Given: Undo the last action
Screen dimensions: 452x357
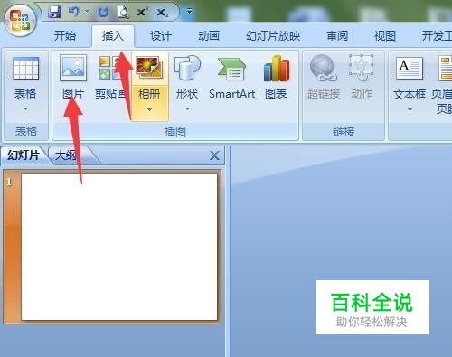Looking at the screenshot, I should point(74,12).
